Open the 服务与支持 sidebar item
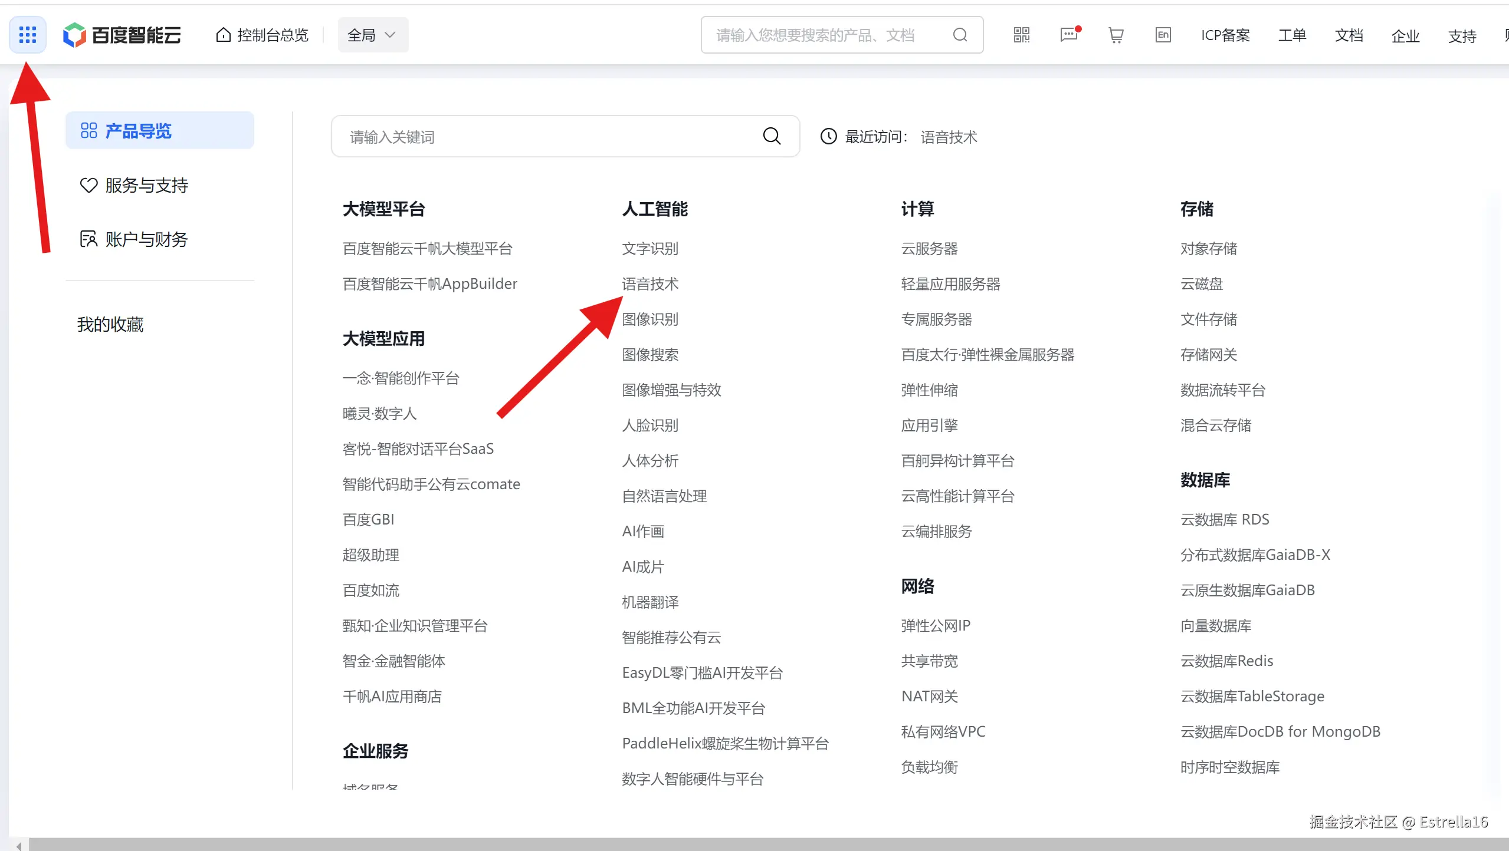This screenshot has height=851, width=1509. (x=146, y=185)
